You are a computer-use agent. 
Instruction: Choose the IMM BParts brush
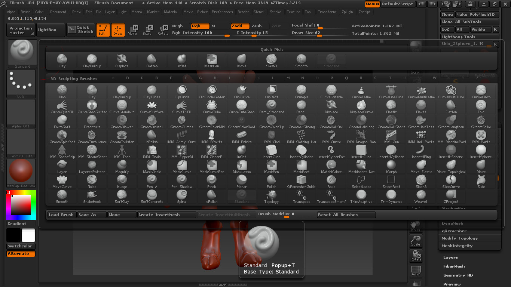pyautogui.click(x=212, y=137)
